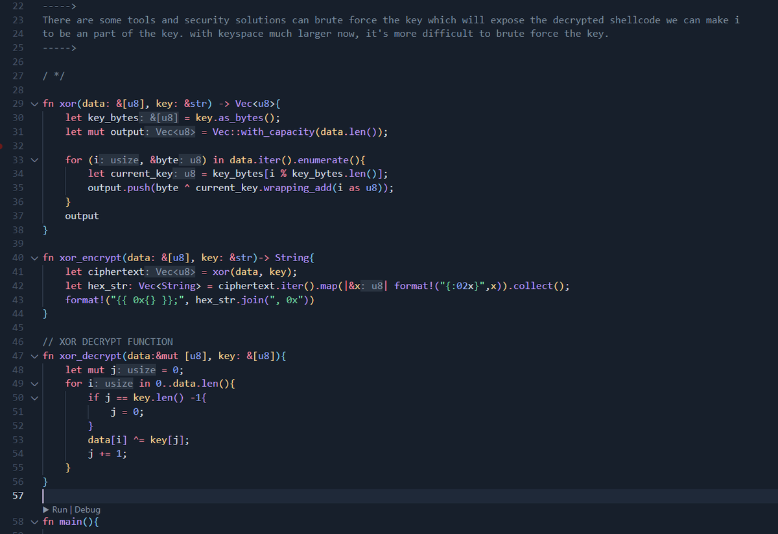Click the '/ */' comment end on line 27
The width and height of the screenshot is (778, 534).
(53, 76)
